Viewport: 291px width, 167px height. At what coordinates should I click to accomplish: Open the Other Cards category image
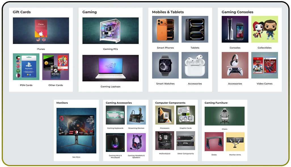pos(56,67)
